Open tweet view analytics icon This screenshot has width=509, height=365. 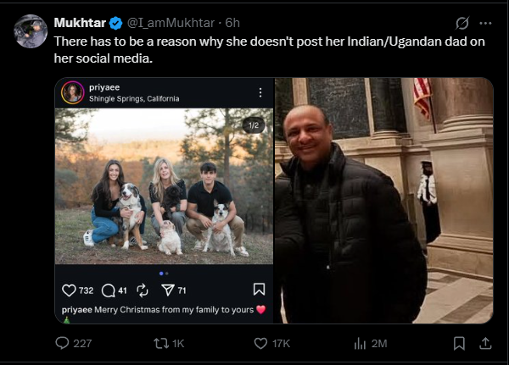tap(359, 343)
